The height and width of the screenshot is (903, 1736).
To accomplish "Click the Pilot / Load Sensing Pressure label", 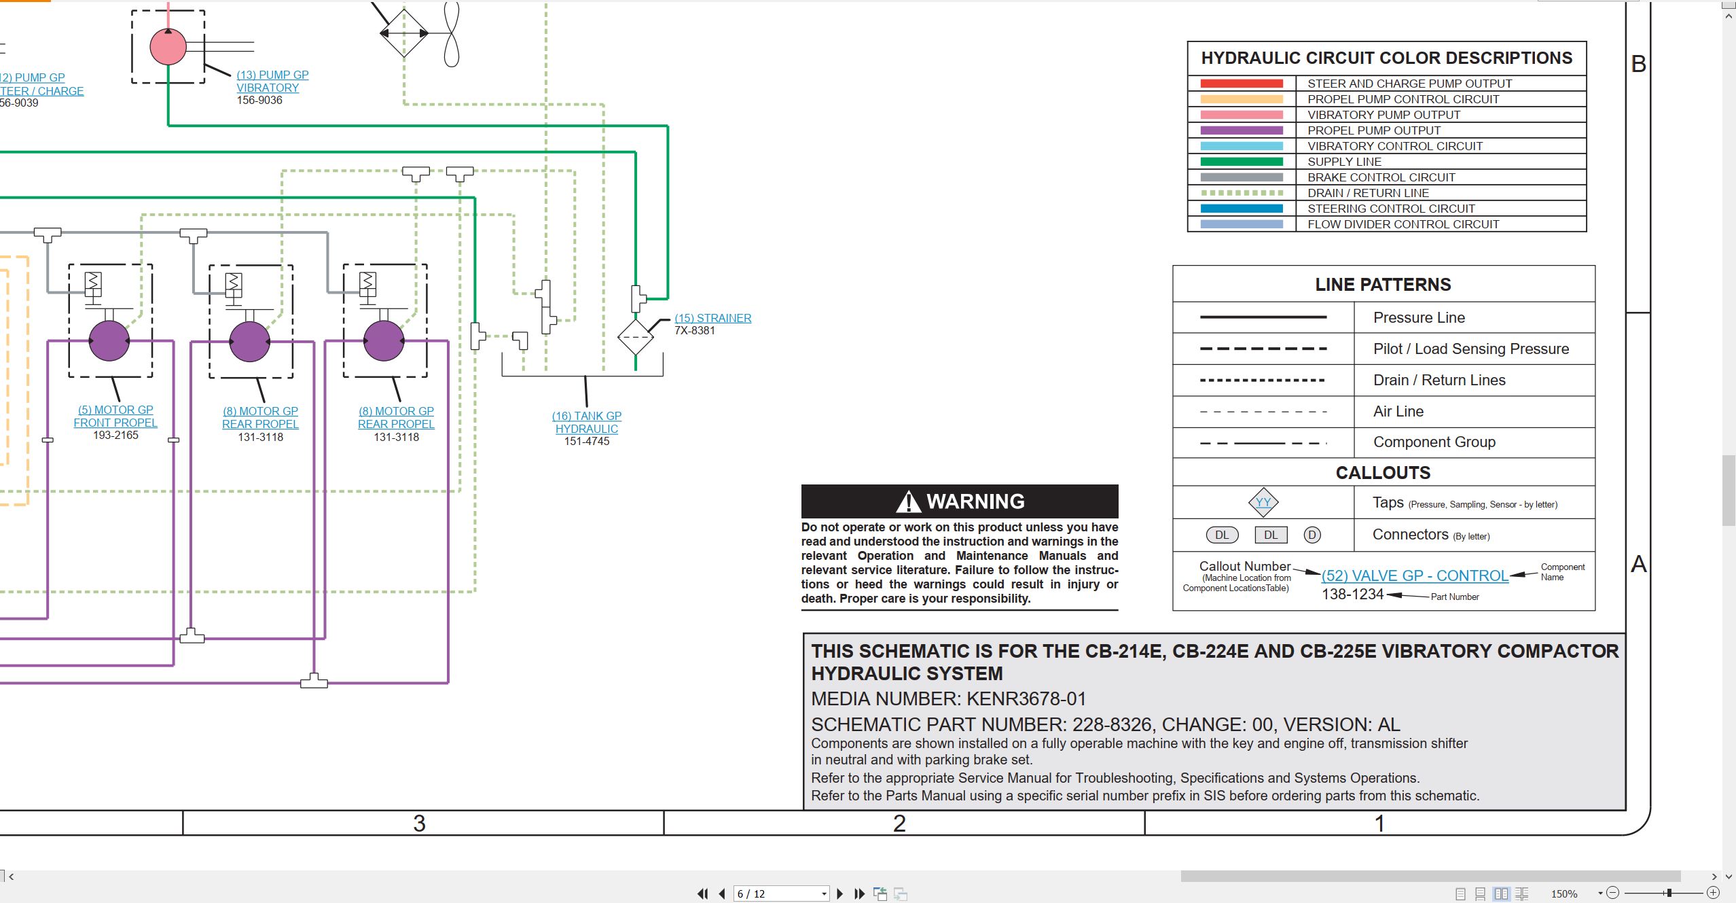I will tap(1471, 349).
